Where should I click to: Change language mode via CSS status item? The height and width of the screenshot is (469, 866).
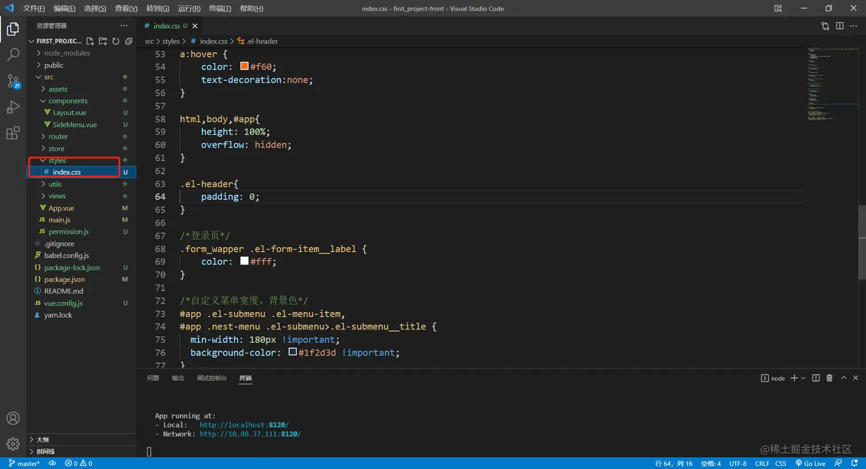coord(781,463)
